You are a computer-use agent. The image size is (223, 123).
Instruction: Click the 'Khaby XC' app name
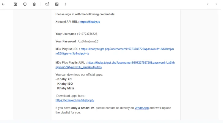65,79
